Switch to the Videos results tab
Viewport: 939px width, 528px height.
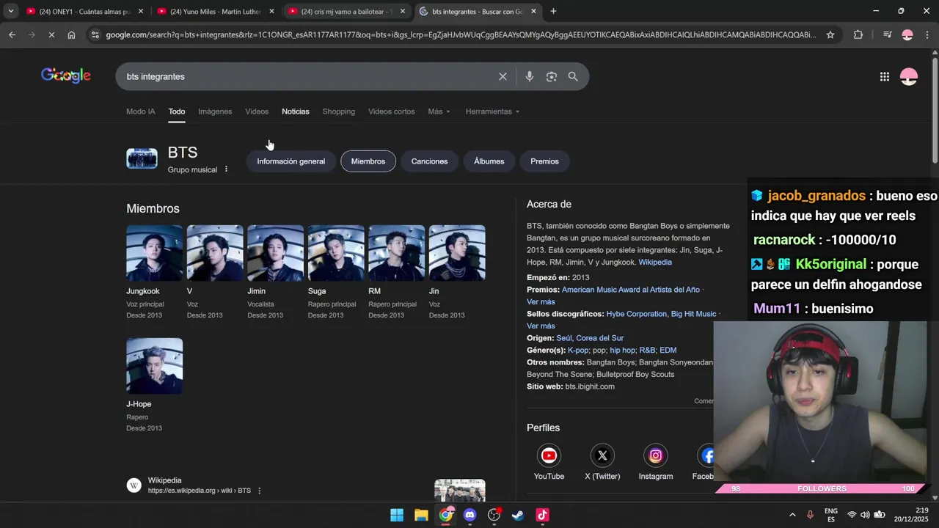pos(257,111)
